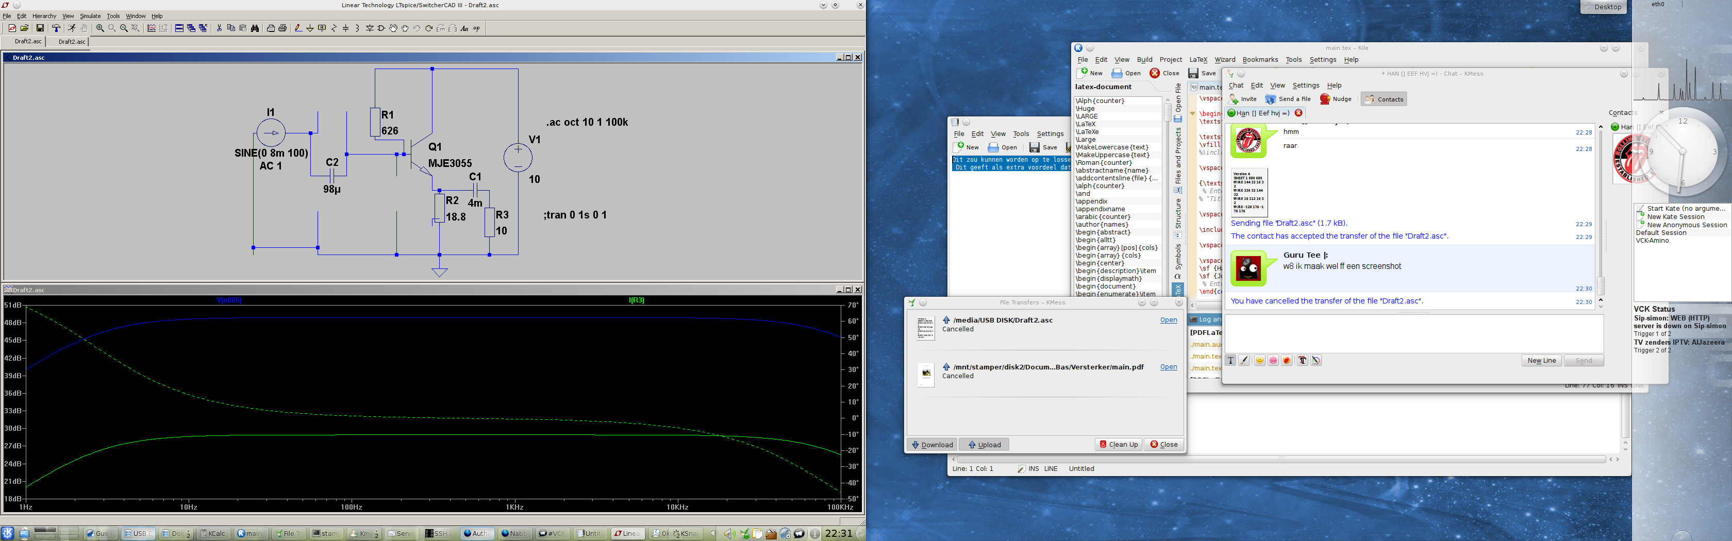The width and height of the screenshot is (1732, 541).
Task: Click the Zoom In magnifier icon
Action: (100, 28)
